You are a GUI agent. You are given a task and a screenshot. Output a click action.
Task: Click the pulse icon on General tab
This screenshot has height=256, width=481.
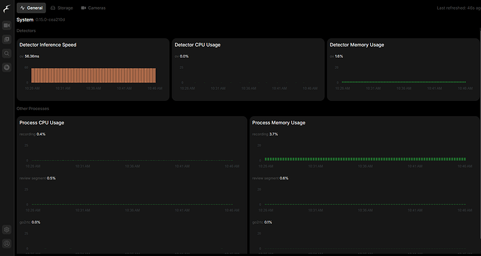point(22,8)
